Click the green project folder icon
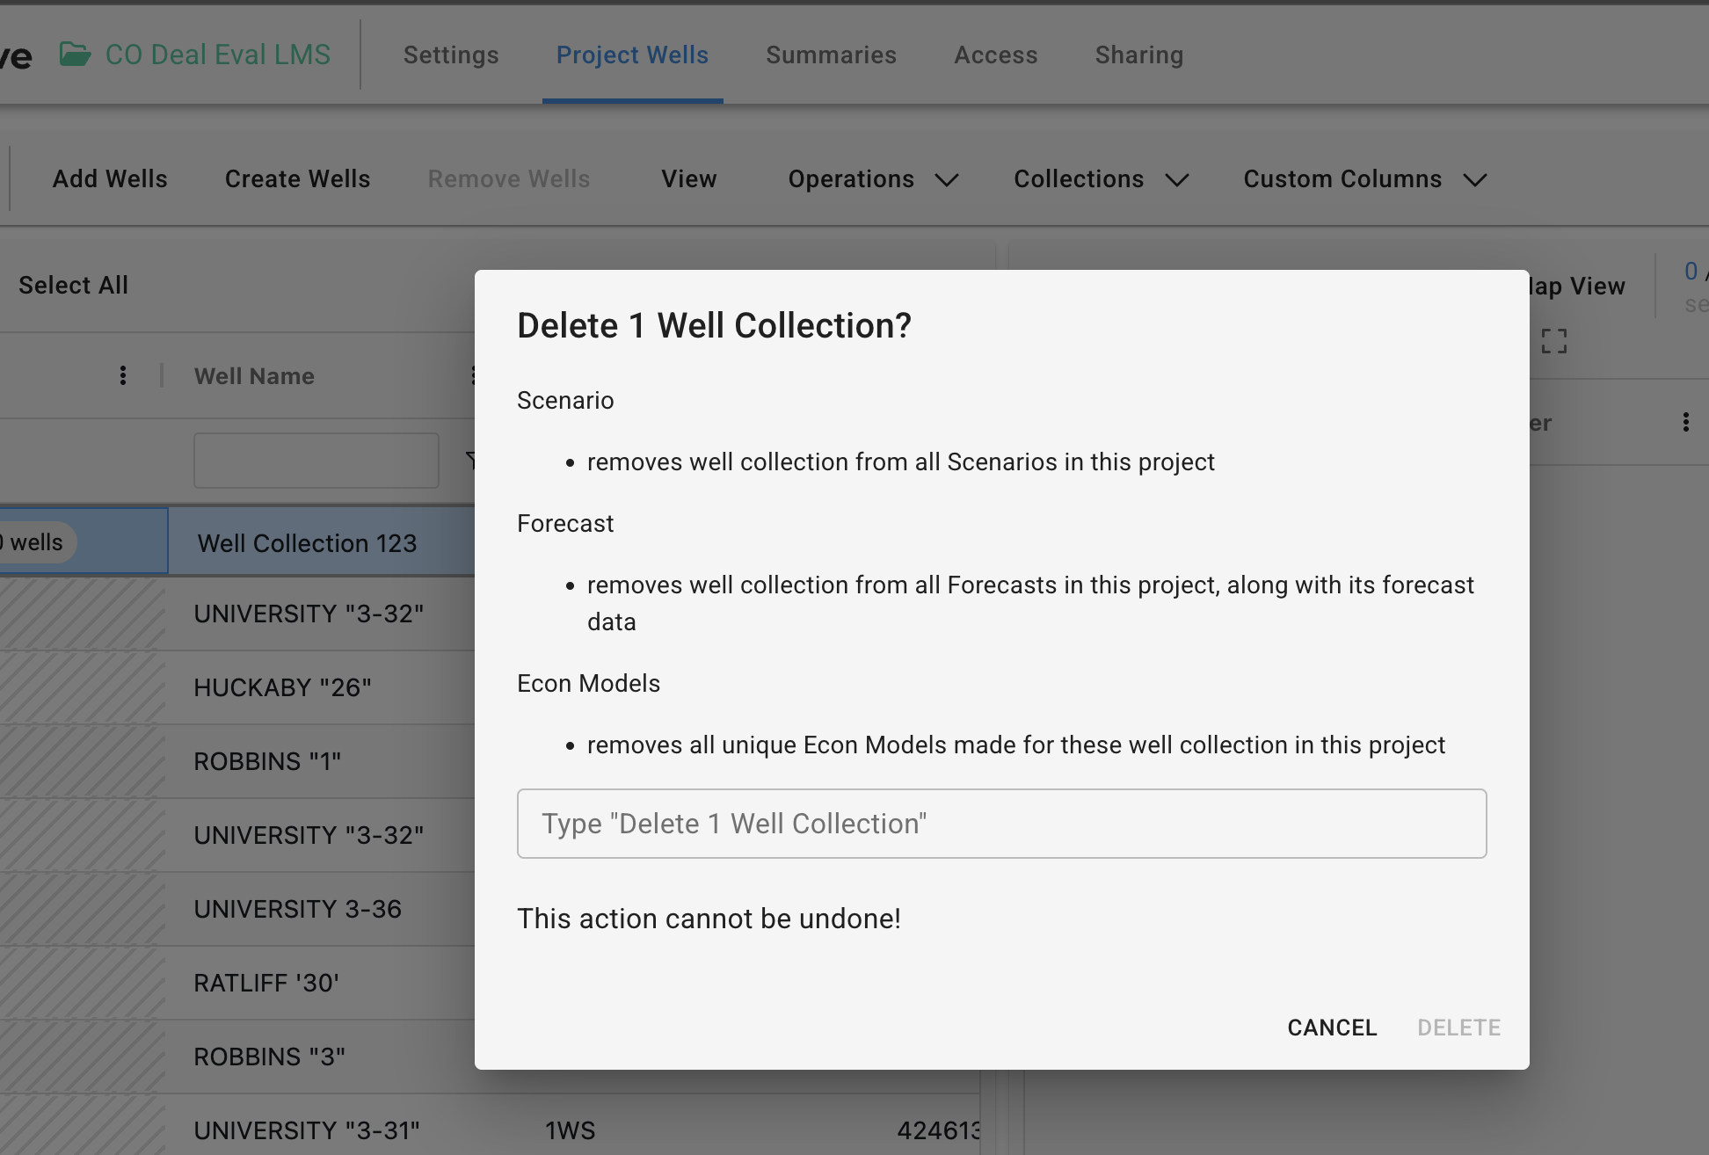The height and width of the screenshot is (1155, 1709). (x=75, y=54)
